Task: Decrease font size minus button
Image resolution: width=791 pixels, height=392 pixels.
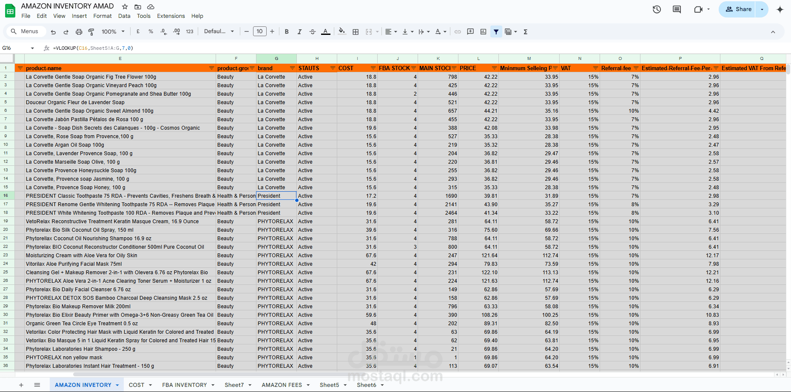Action: tap(246, 31)
